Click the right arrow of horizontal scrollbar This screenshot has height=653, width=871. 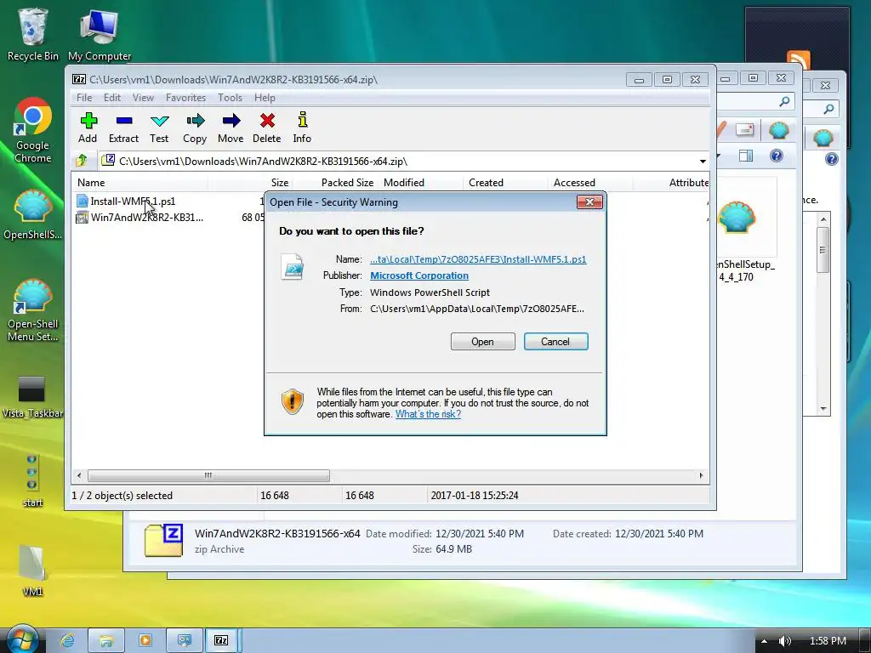[701, 475]
